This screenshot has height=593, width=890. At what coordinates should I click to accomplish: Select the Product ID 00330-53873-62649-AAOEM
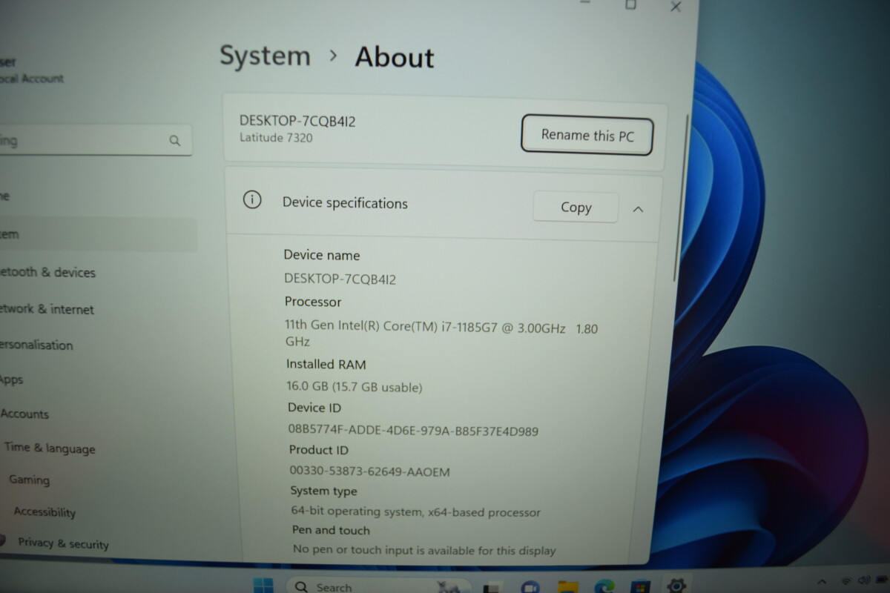coord(369,471)
